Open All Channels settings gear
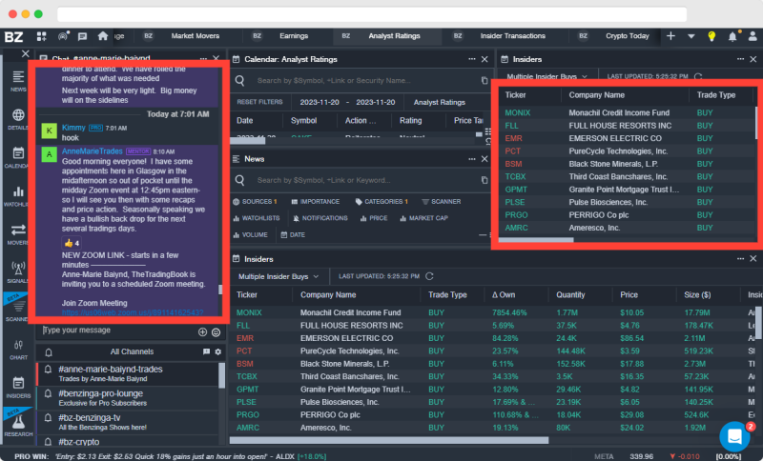The image size is (763, 461). (218, 351)
